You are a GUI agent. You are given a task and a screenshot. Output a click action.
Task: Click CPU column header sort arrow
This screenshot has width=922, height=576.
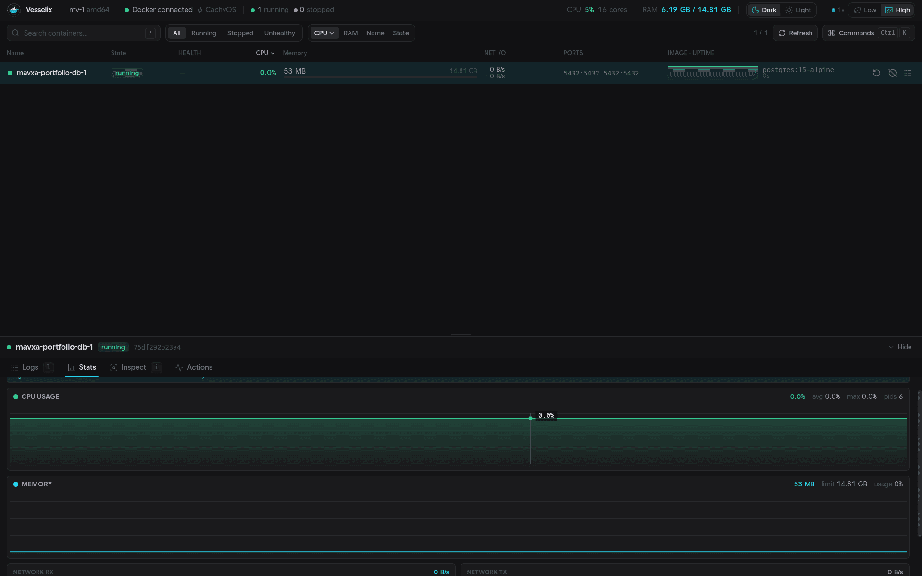pyautogui.click(x=273, y=53)
